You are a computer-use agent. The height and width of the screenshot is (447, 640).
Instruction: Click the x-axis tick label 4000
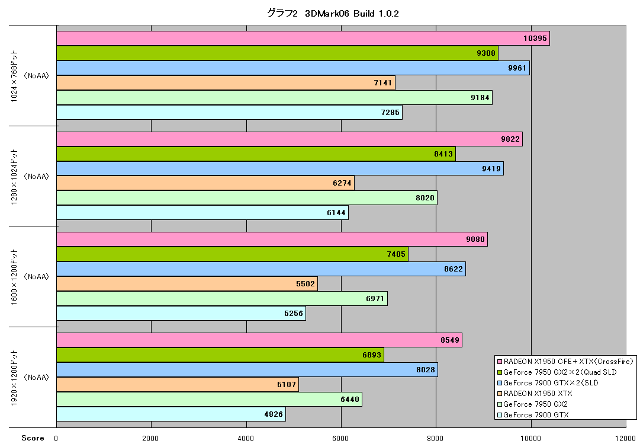point(245,439)
